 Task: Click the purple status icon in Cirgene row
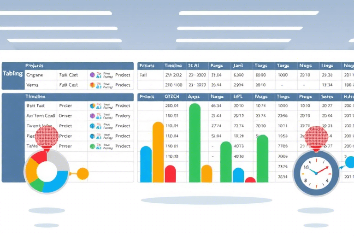(x=92, y=75)
